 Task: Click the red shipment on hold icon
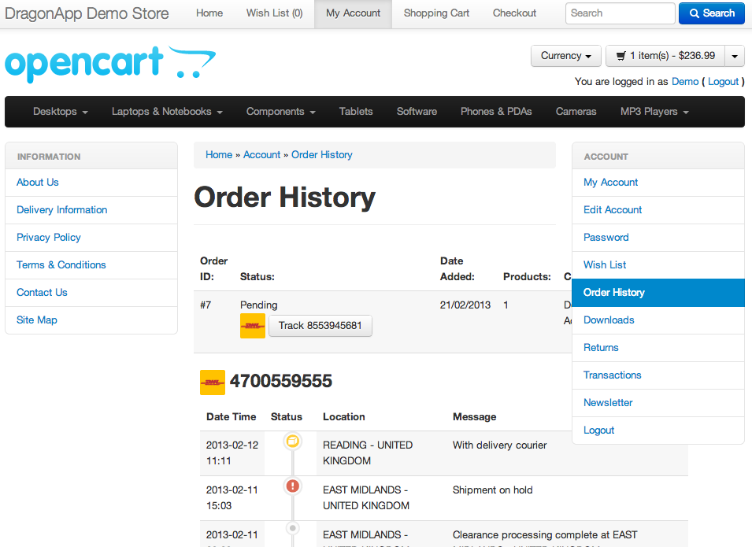[293, 486]
